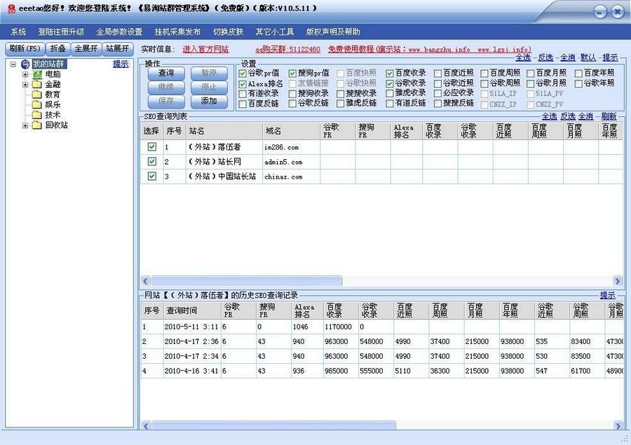Select the im286.com domain cell
This screenshot has width=631, height=445.
[x=292, y=147]
